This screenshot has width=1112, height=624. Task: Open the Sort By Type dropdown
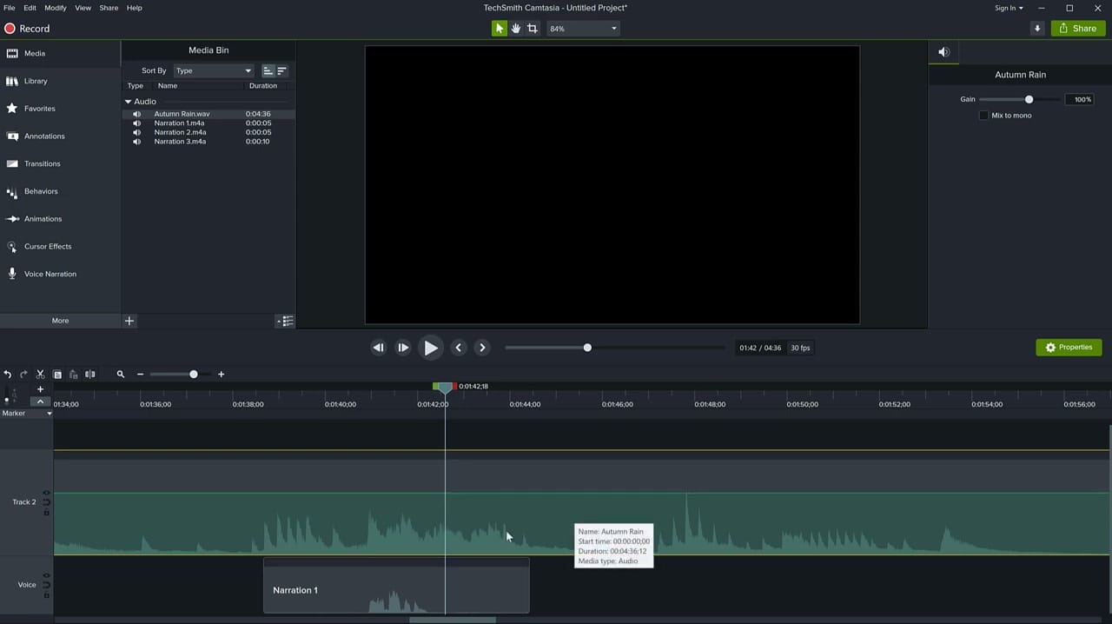[213, 70]
